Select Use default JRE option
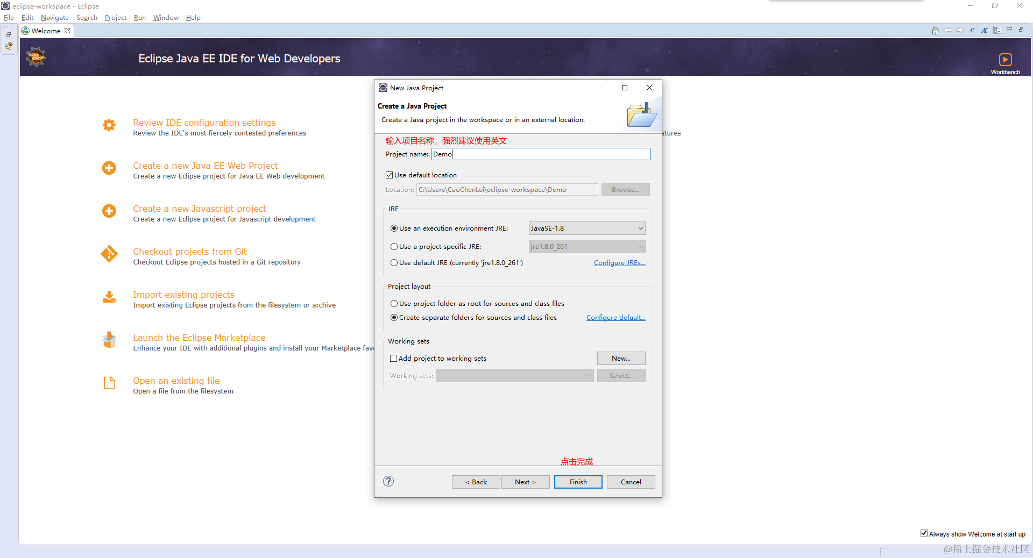Screen dimensions: 1033x558 coord(394,262)
